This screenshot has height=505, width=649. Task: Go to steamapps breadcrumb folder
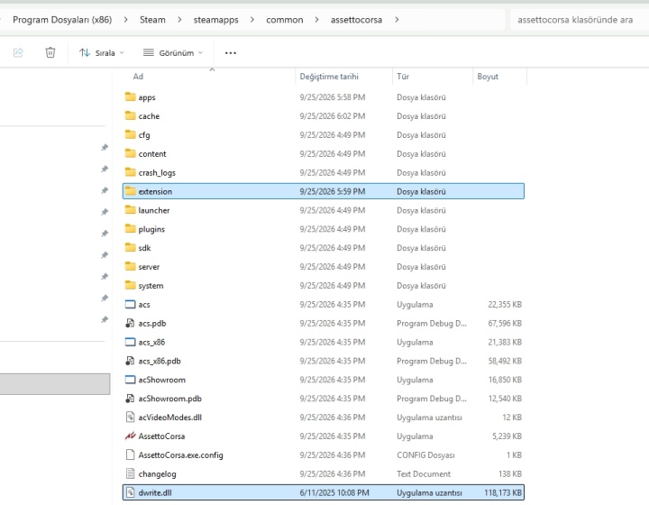point(215,20)
